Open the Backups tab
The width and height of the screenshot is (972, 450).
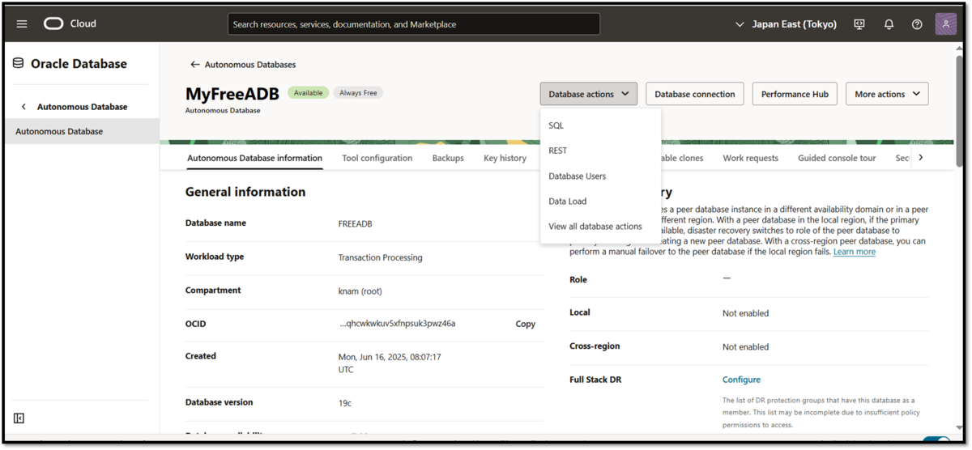448,158
